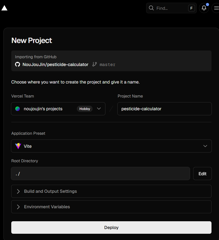Click the git branch icon
Viewport: 219px width, 240px height.
(94, 64)
